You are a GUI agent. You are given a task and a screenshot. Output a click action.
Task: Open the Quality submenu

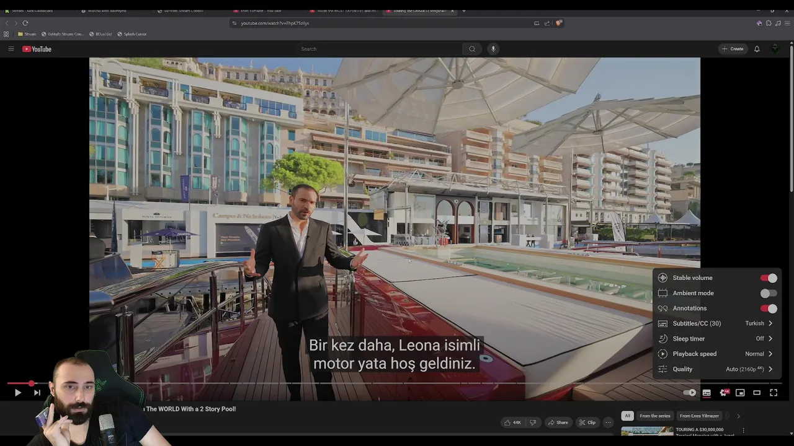[716, 369]
